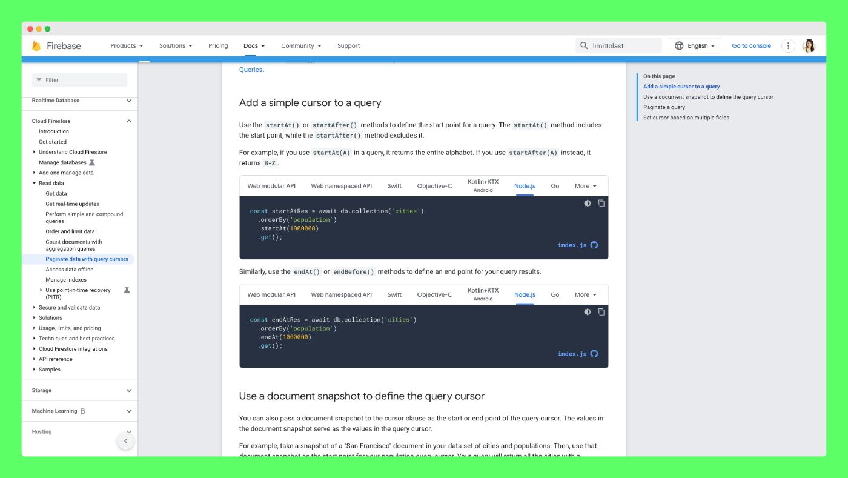This screenshot has height=478, width=848.
Task: Jump to Paginate a query section
Action: point(664,107)
